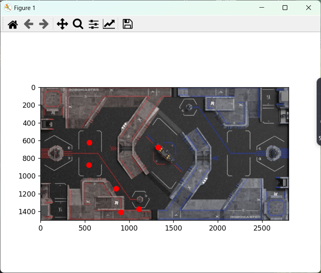Select the lower red marker in the left zone
The image size is (321, 273).
click(x=89, y=165)
